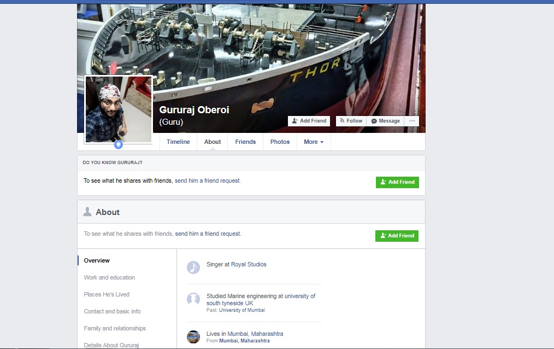Open Contact and basic info section
The image size is (554, 349).
(x=112, y=311)
